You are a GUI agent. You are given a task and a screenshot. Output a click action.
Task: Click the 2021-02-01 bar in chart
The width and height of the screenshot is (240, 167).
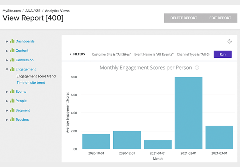click(x=188, y=113)
